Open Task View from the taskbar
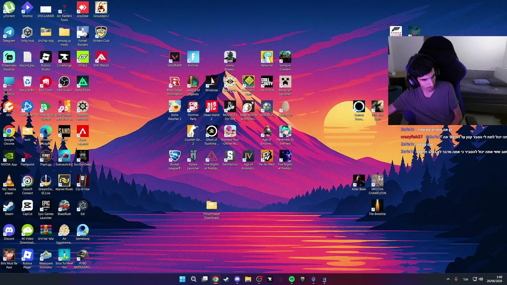This screenshot has width=507, height=285. coord(204,279)
